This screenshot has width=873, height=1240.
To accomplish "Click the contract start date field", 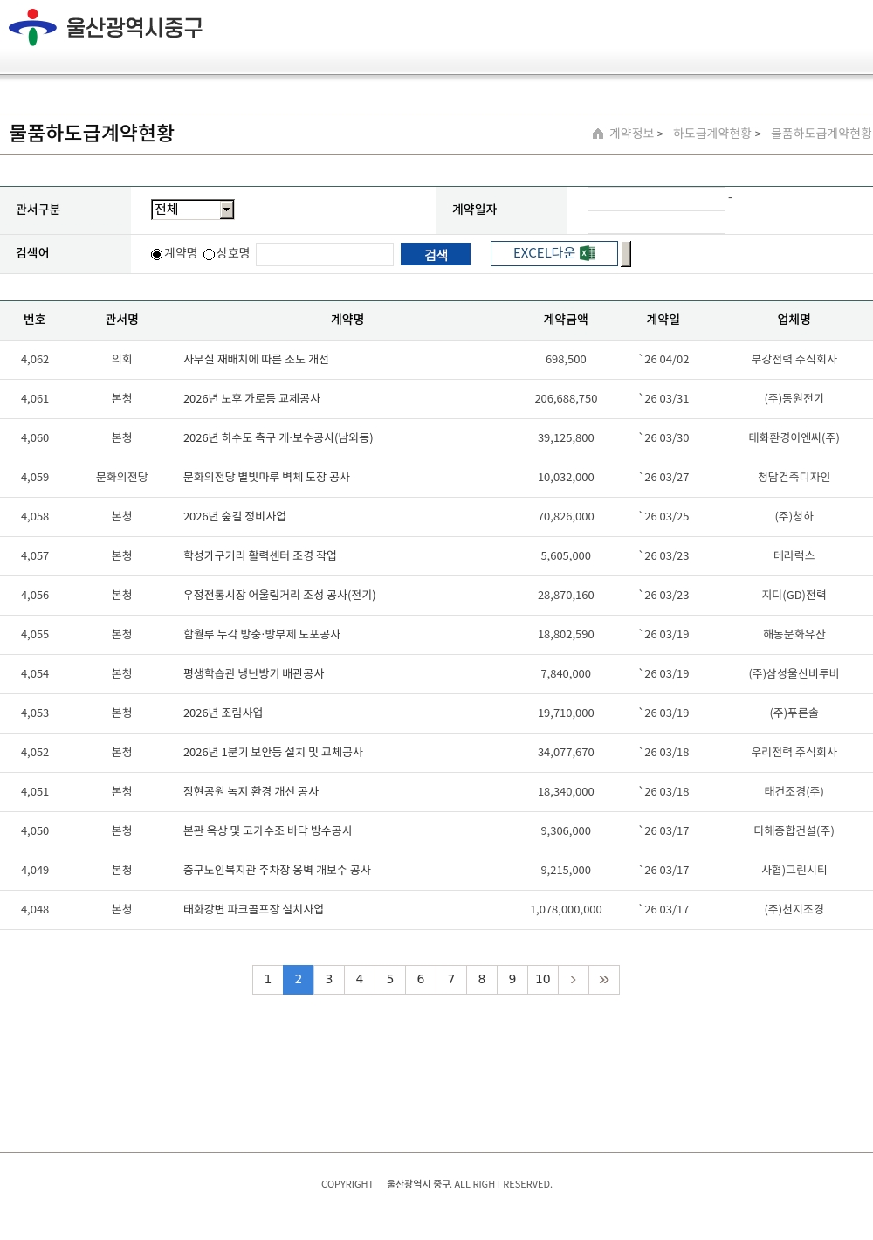I will click(x=656, y=199).
